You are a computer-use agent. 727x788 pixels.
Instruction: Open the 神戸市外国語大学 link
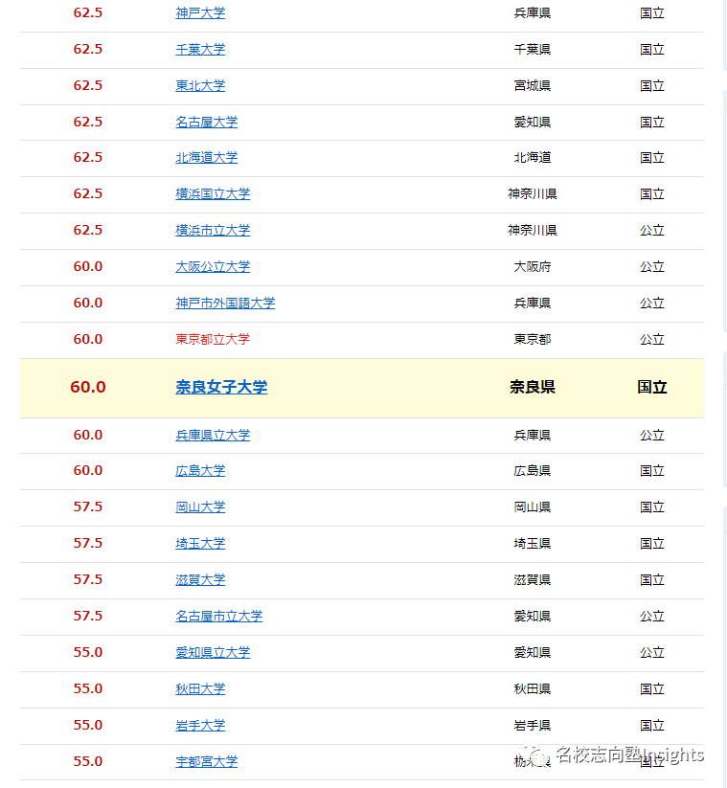(225, 303)
